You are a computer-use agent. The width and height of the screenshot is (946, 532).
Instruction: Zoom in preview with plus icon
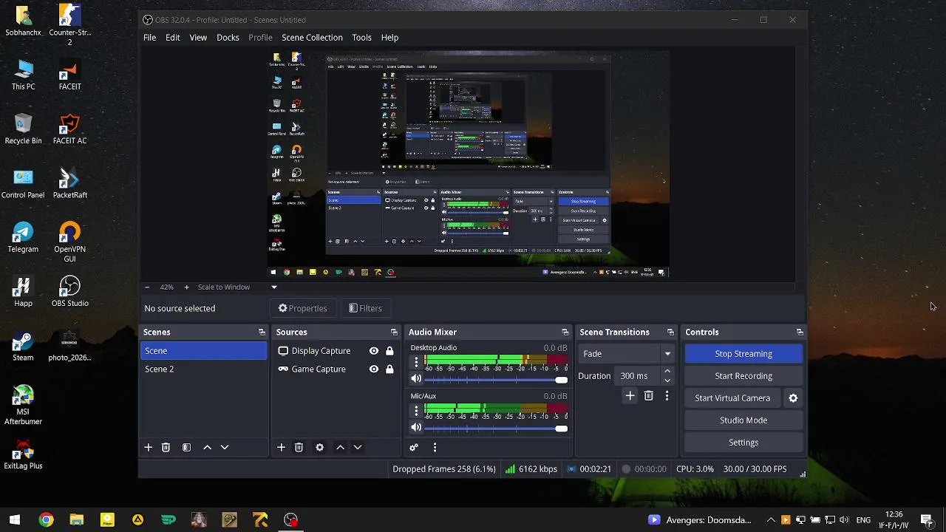[x=186, y=287]
